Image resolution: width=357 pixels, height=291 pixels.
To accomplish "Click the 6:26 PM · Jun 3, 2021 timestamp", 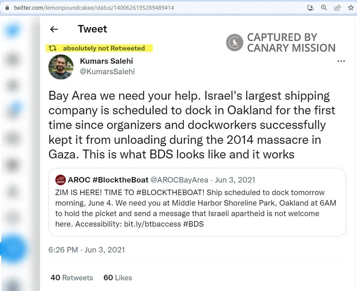I will (87, 250).
